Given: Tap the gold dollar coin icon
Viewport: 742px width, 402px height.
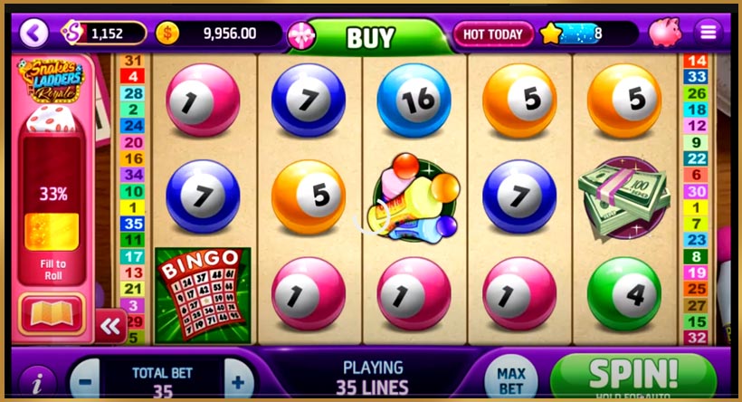Looking at the screenshot, I should pyautogui.click(x=167, y=33).
